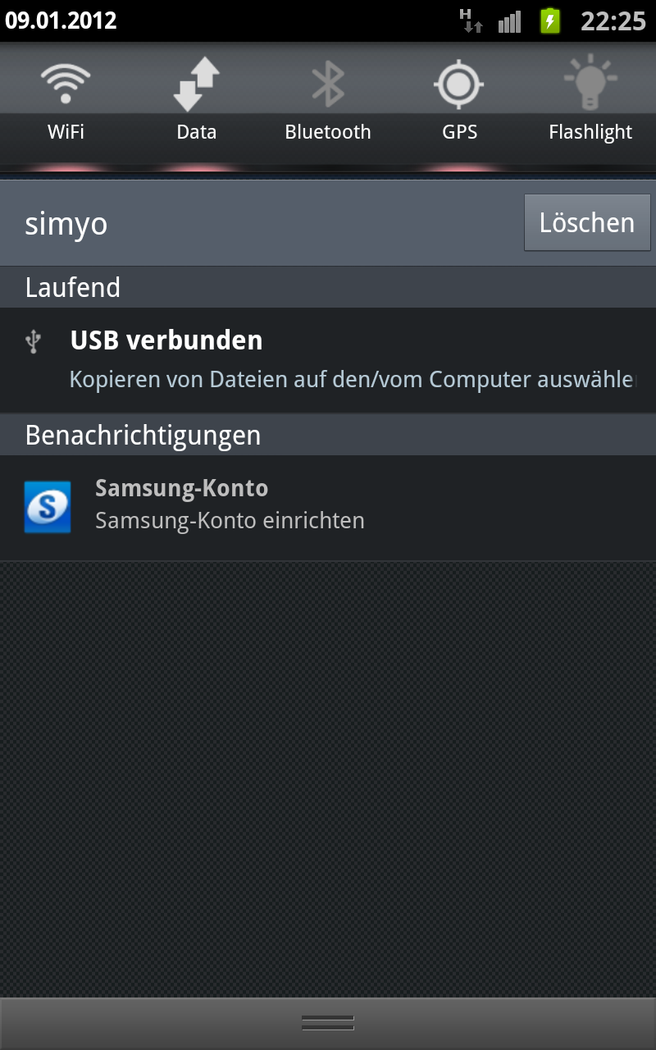Toggle the GPS quick setting

coord(459,103)
